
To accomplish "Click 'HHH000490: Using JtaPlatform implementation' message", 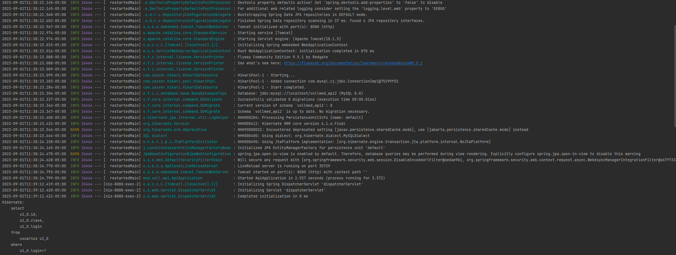I will click(x=364, y=142).
